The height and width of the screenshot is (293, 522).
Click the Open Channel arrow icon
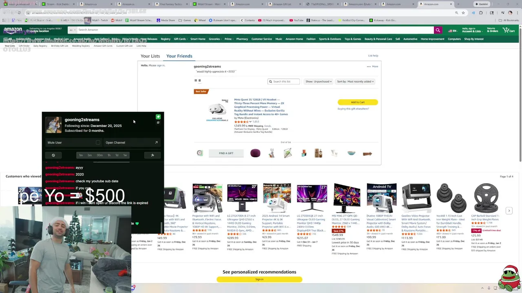156,142
